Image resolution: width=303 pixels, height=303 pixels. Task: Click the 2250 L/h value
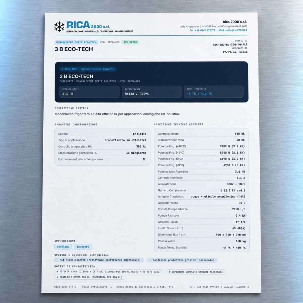(239, 209)
